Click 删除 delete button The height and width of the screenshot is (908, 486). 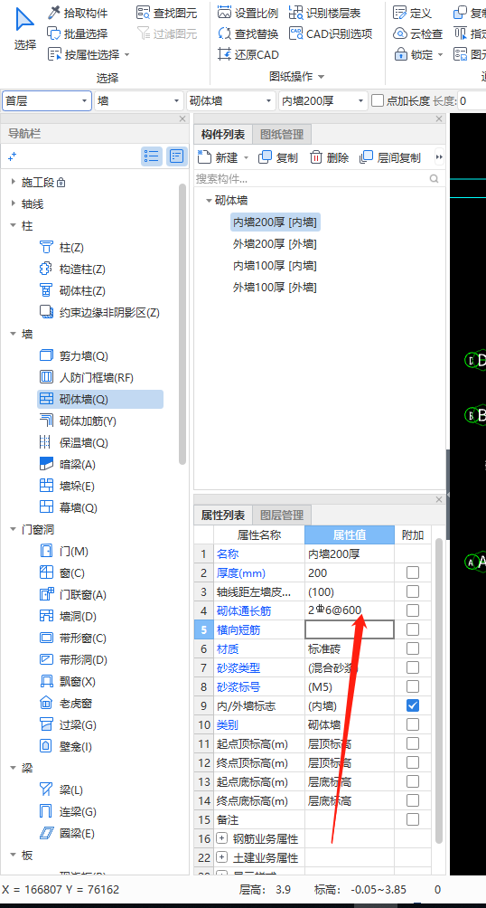pos(329,157)
